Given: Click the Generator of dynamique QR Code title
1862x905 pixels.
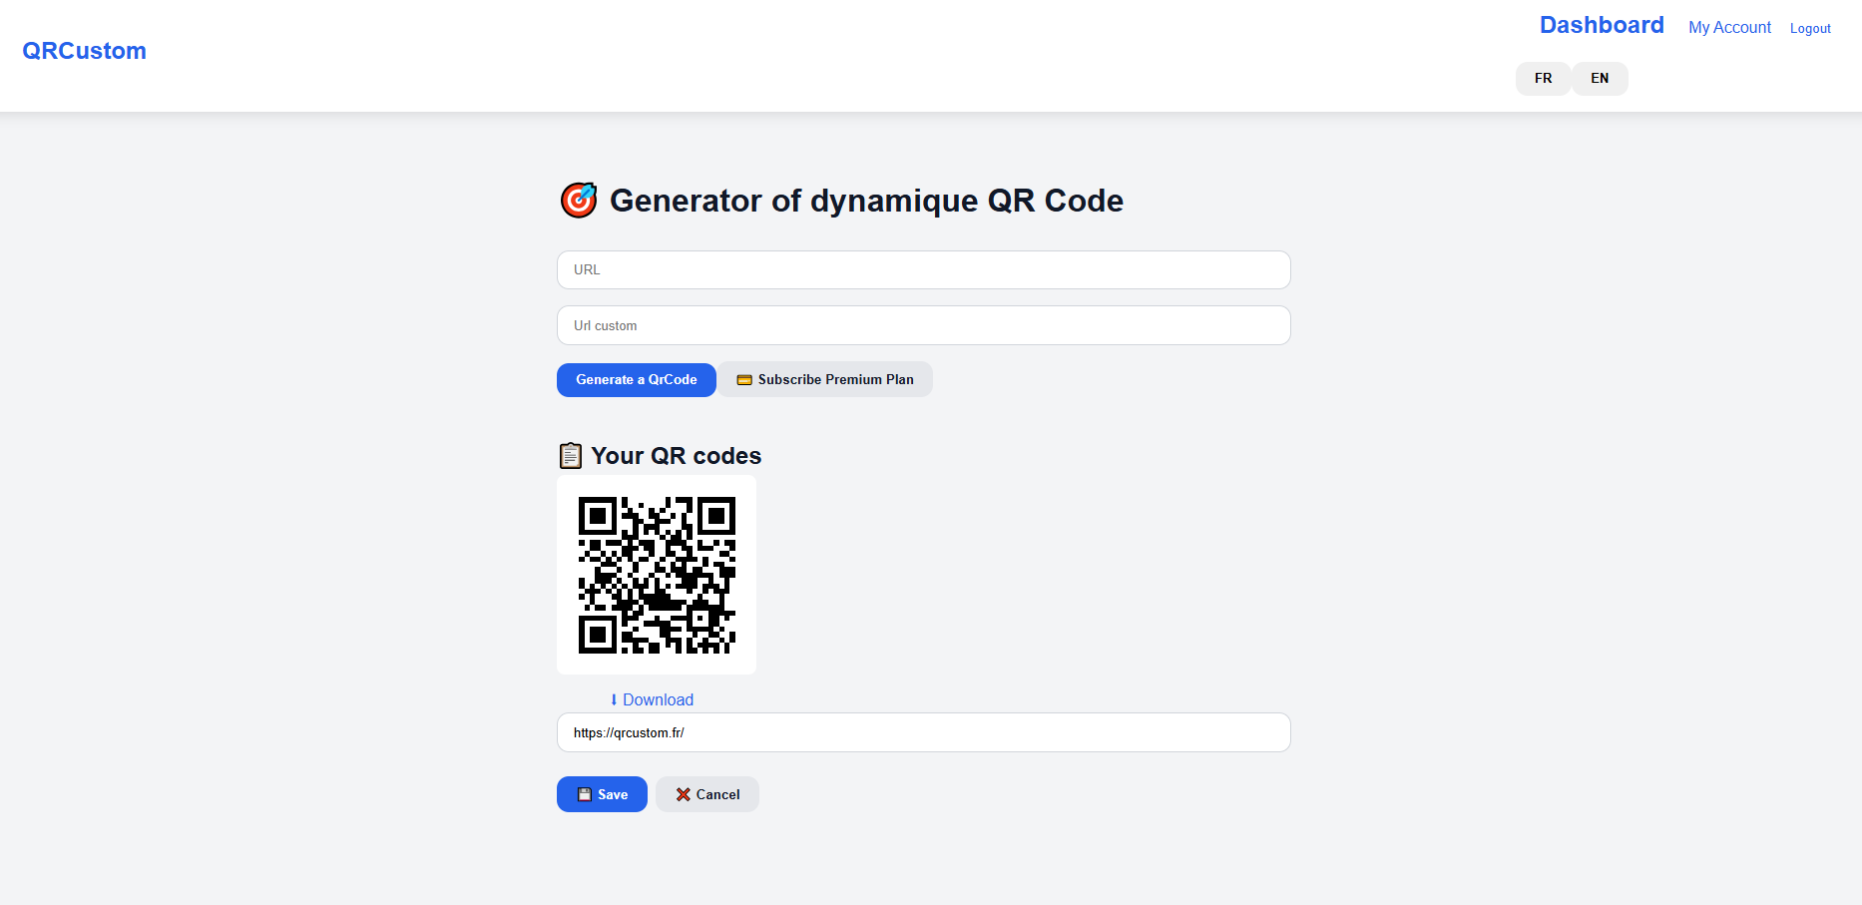Looking at the screenshot, I should [x=866, y=201].
